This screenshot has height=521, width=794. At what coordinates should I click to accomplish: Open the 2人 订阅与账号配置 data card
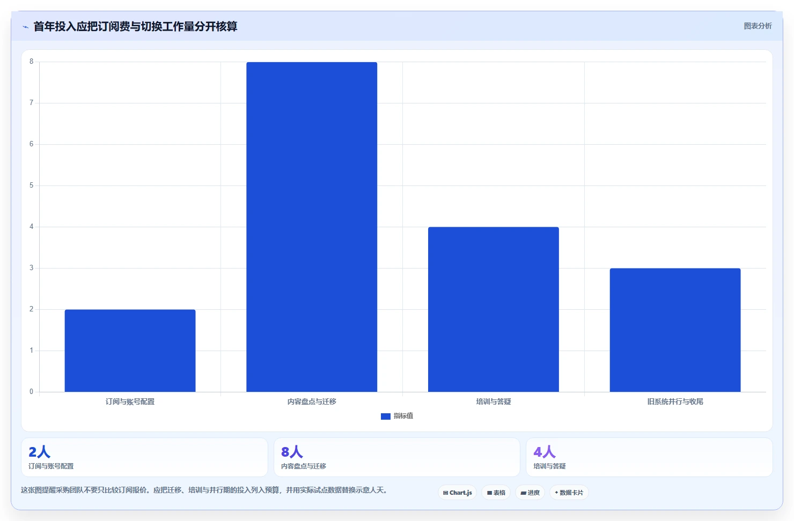pyautogui.click(x=144, y=457)
